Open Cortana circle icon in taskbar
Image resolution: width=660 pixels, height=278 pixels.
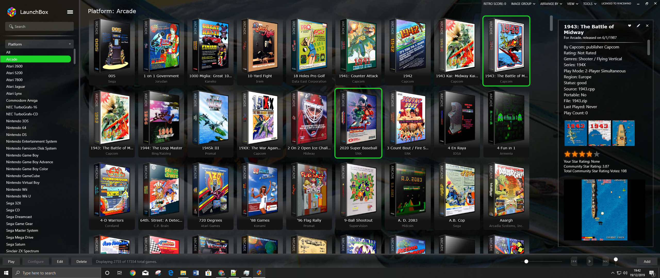click(107, 273)
